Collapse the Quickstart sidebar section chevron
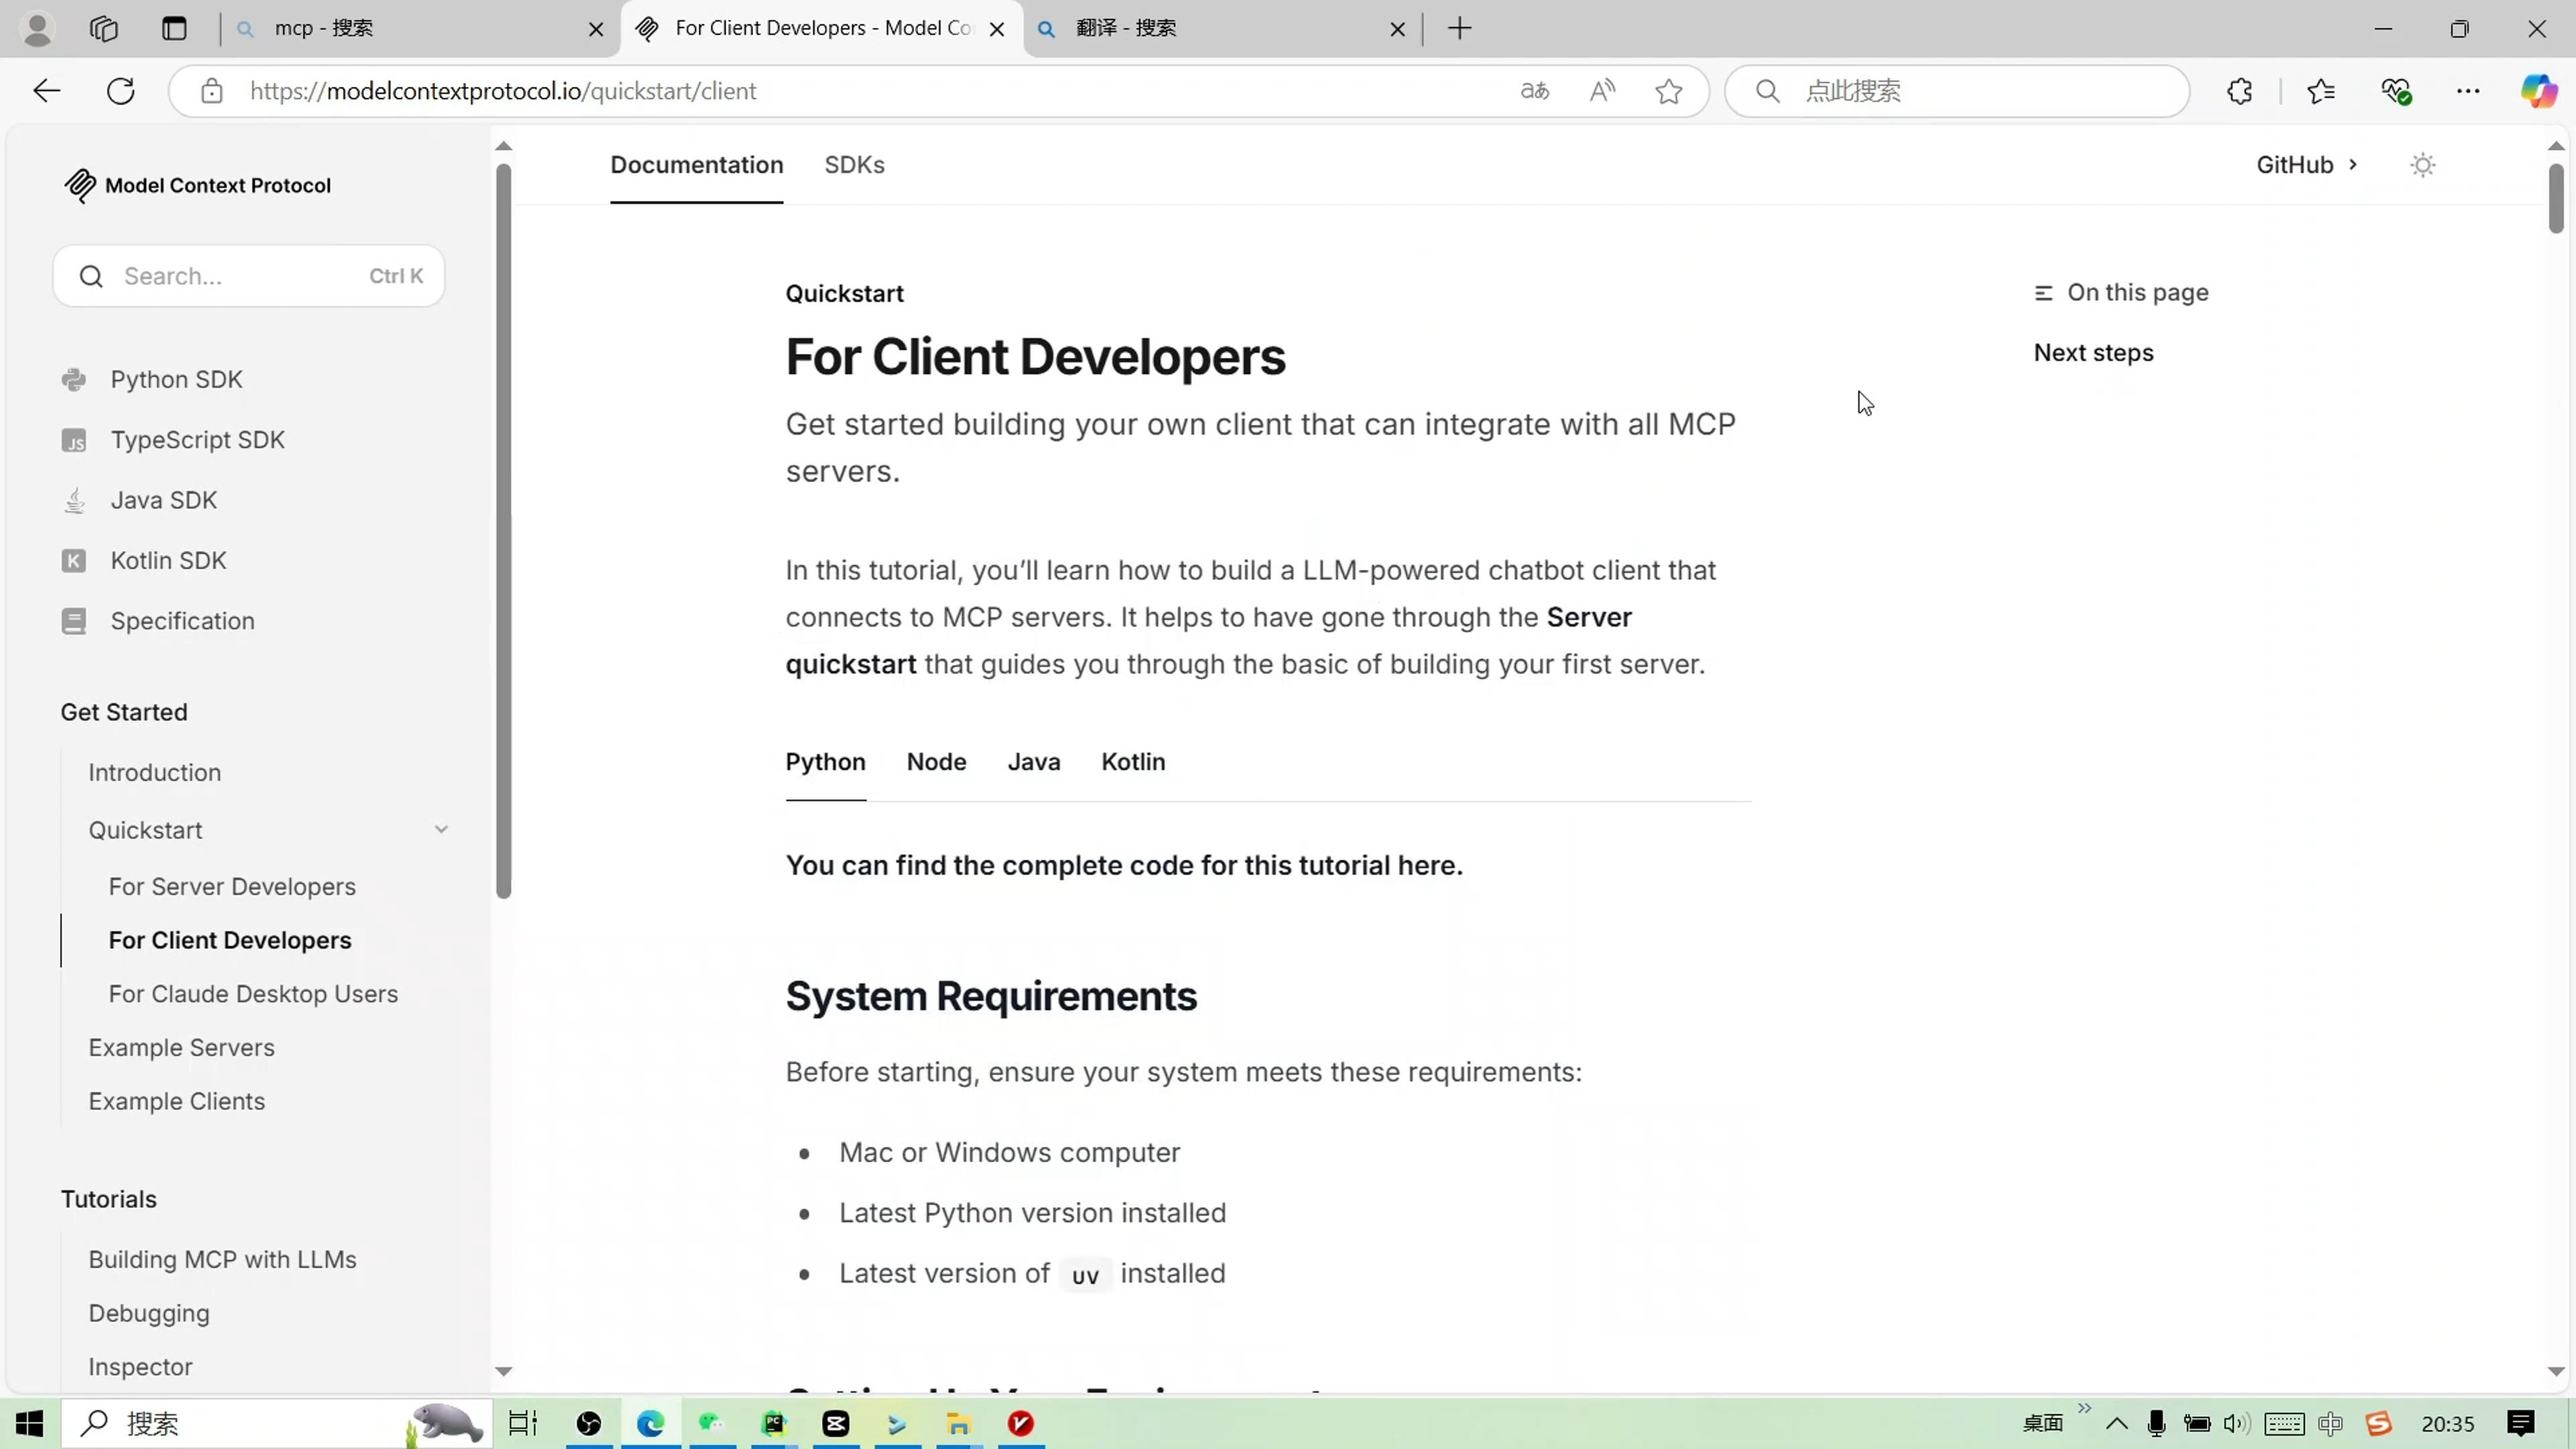The height and width of the screenshot is (1449, 2576). coord(441,830)
